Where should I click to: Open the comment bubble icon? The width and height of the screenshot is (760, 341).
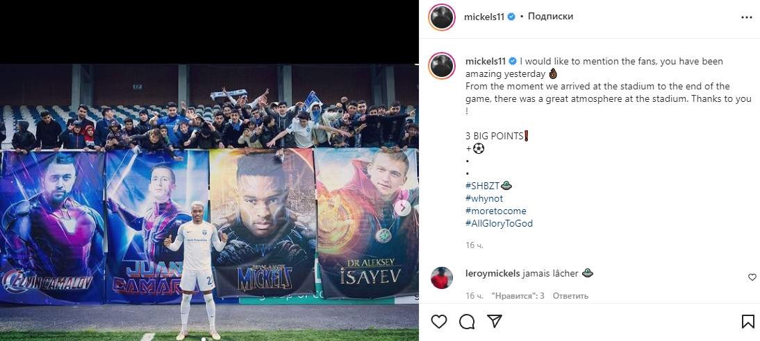pyautogui.click(x=467, y=322)
